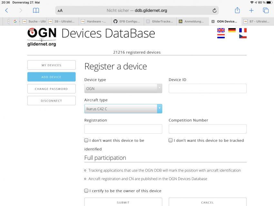
Task: Open CHANGE PASSWORD page
Action: tap(51, 89)
